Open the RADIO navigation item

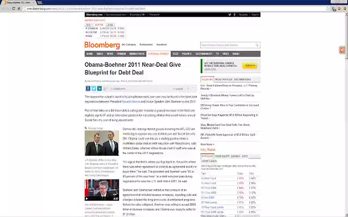[236, 54]
